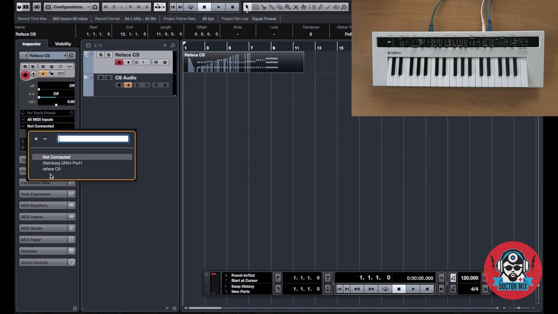Switch to Visibility tab

pyautogui.click(x=63, y=44)
